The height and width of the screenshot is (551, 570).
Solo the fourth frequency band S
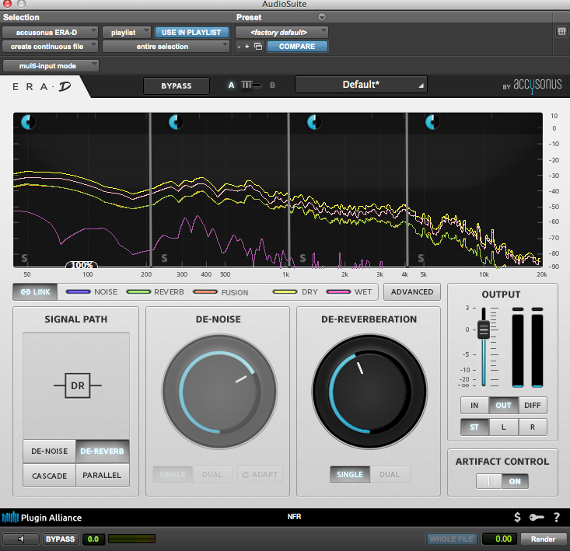[421, 258]
